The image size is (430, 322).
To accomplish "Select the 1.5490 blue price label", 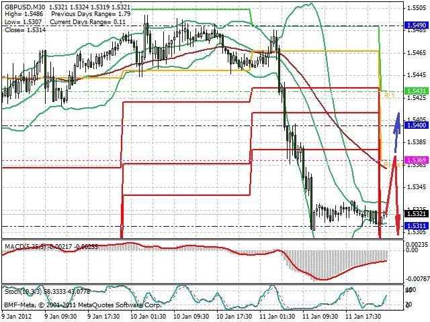I will [x=417, y=25].
